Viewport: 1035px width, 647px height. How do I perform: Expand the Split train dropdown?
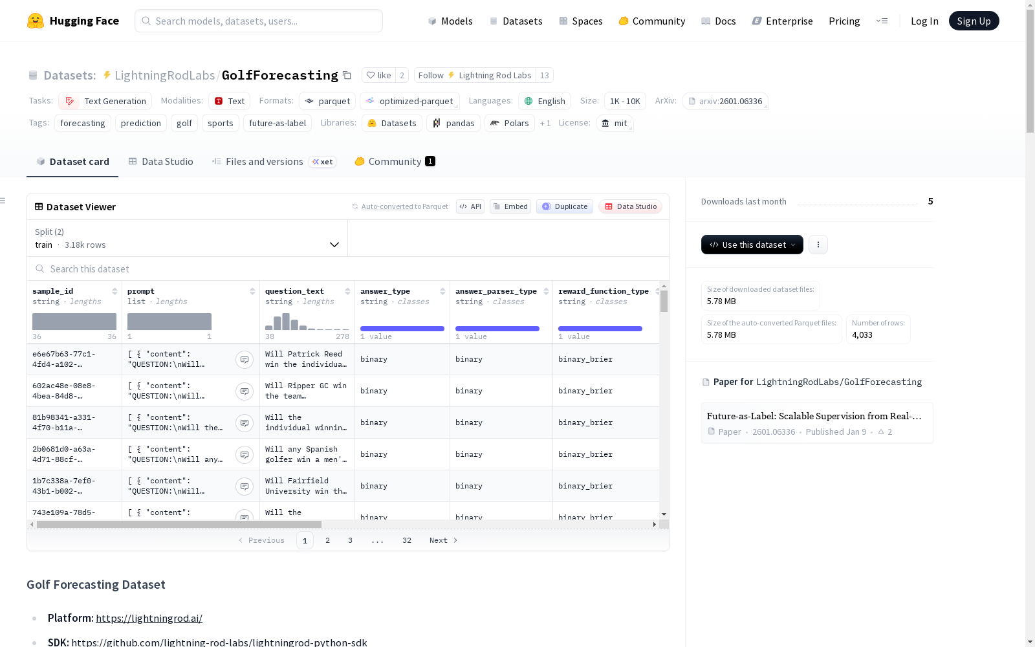[188, 238]
